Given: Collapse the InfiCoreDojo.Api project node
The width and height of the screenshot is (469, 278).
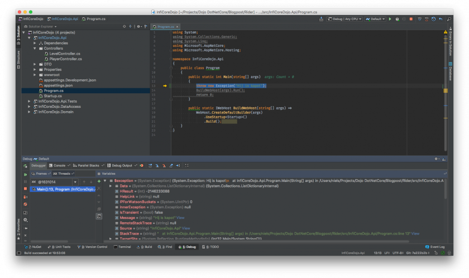Looking at the screenshot, I should (29, 38).
